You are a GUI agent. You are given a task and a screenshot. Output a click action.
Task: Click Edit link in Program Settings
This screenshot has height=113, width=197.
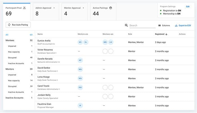click(x=188, y=6)
